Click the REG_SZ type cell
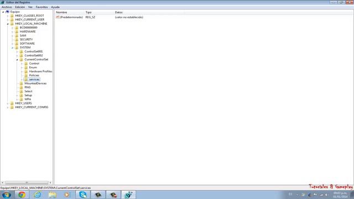 click(x=90, y=17)
